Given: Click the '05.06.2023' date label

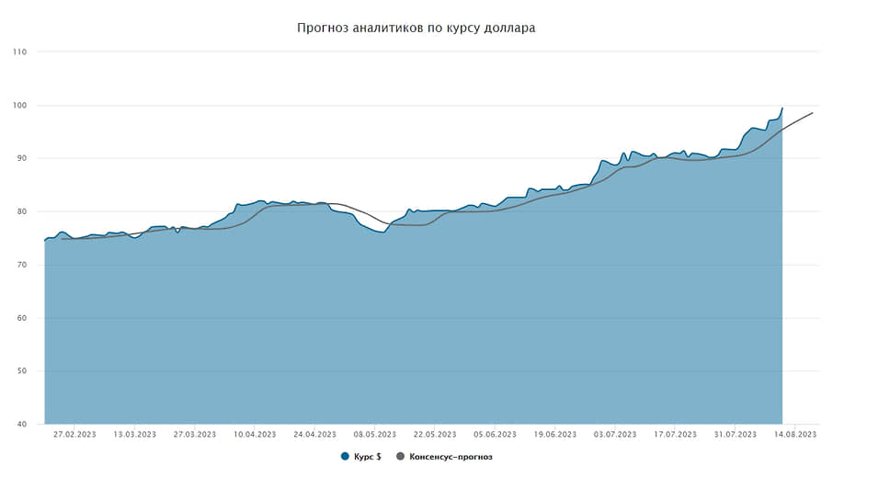Looking at the screenshot, I should (495, 434).
